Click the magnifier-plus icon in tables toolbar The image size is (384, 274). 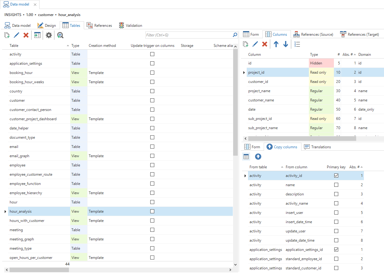pos(60,35)
